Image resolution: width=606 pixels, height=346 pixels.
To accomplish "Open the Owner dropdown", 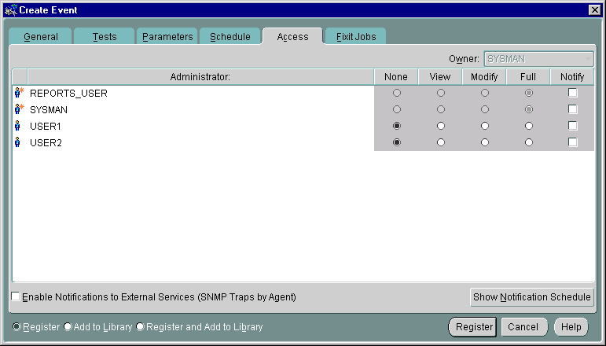I will point(538,59).
